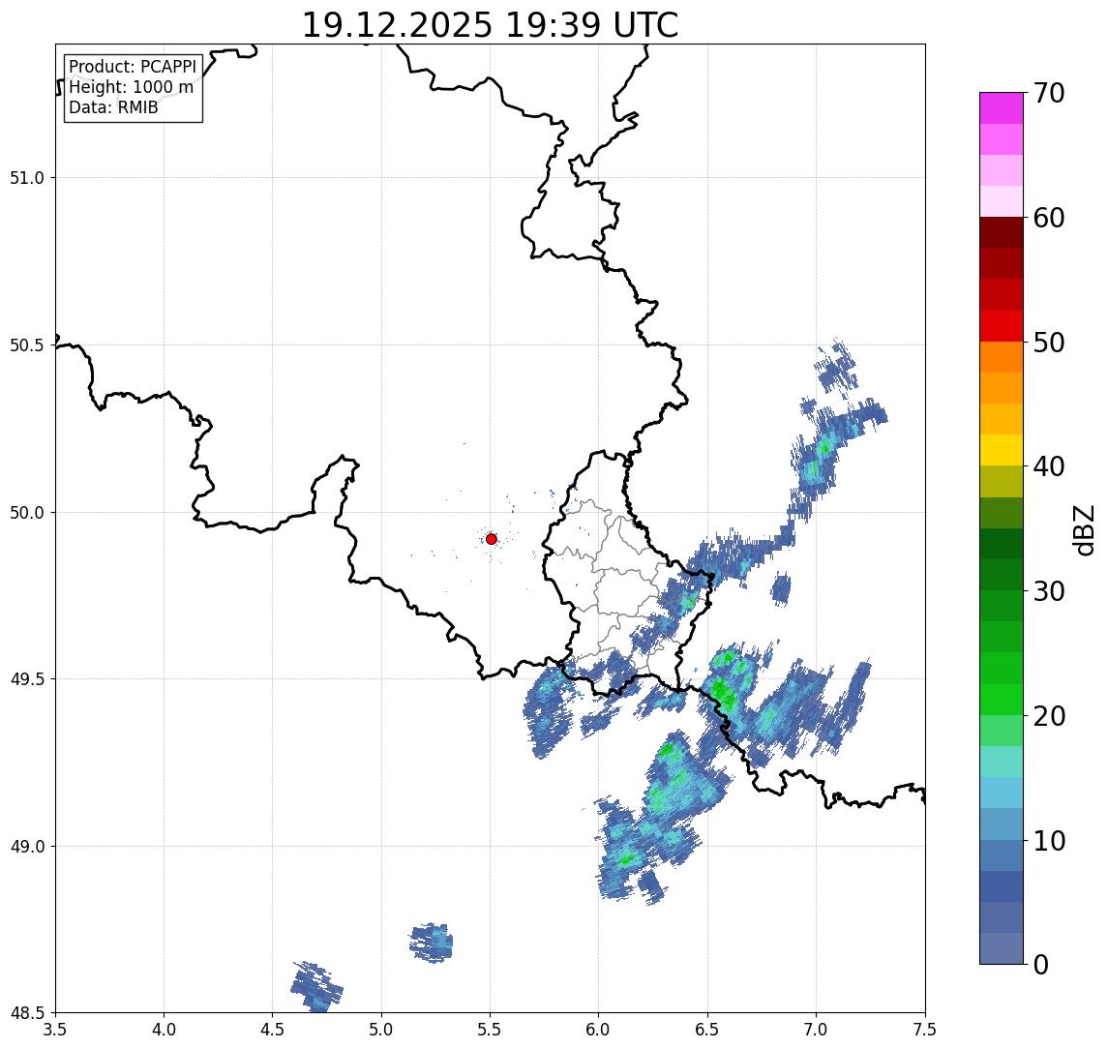1108x1049 pixels.
Task: Click the latitude axis label 49.5
Action: pyautogui.click(x=27, y=679)
